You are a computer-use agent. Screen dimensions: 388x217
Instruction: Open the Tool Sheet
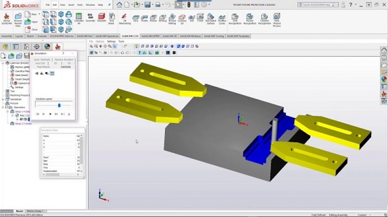(112, 19)
